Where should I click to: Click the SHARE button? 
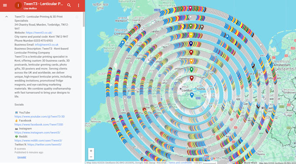[x=22, y=157]
